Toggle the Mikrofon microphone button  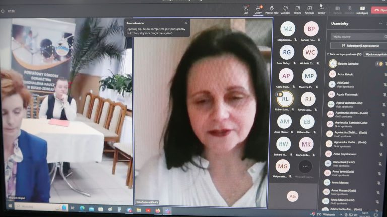point(350,10)
